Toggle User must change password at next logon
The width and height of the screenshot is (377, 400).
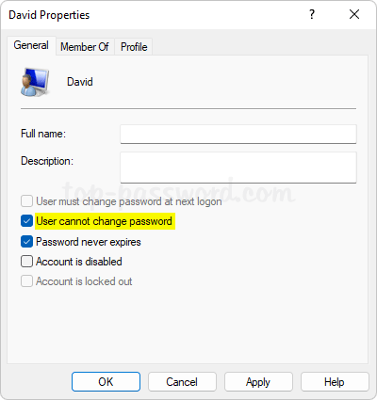click(x=26, y=201)
